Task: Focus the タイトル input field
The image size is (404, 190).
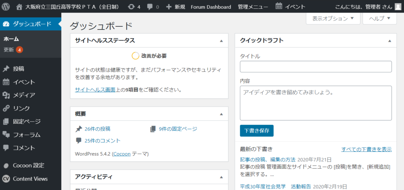Action: (316, 66)
